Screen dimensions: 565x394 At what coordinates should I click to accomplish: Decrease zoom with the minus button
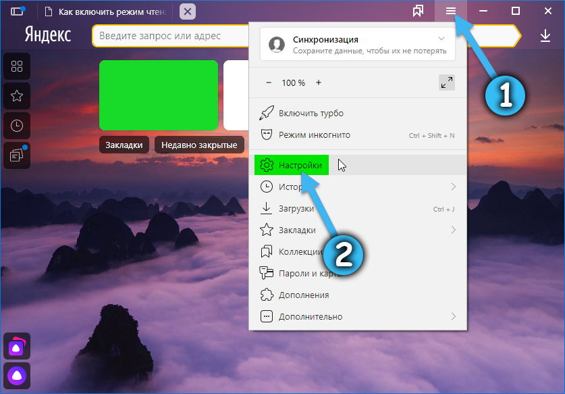click(268, 82)
